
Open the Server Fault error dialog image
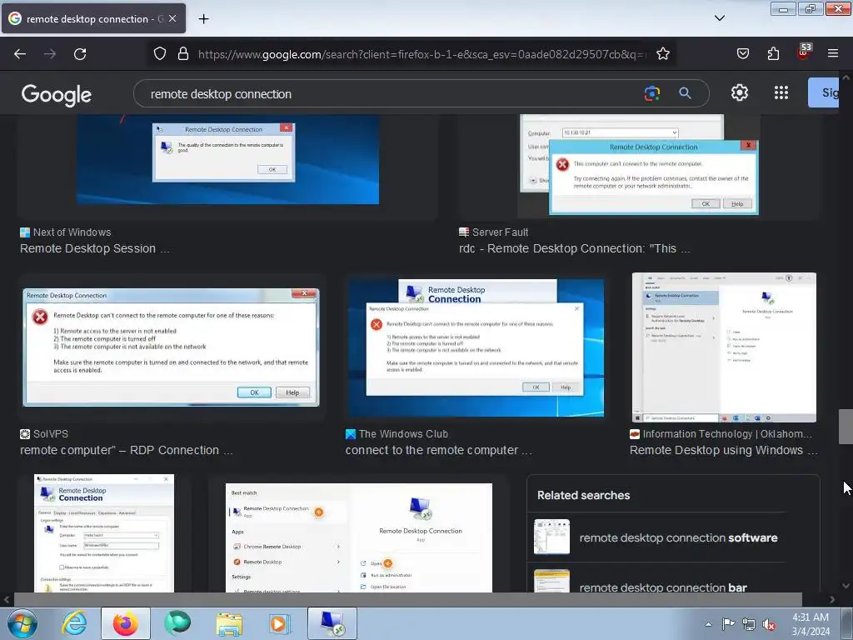click(x=638, y=165)
